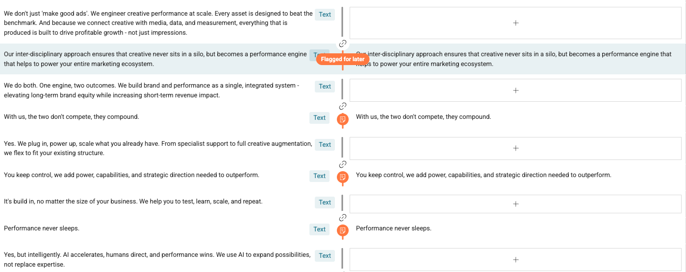The width and height of the screenshot is (686, 272).
Task: Select source segment 'Our inter-disciplinary approach ensures'
Action: click(155, 59)
